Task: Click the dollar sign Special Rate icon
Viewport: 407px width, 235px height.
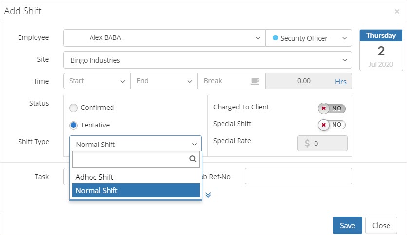Action: [307, 144]
